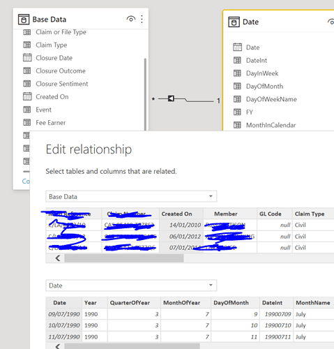Click the FY column icon
This screenshot has width=334, height=349.
coord(237,112)
